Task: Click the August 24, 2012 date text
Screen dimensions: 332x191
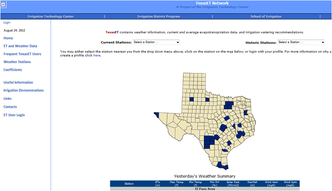Action: click(14, 30)
